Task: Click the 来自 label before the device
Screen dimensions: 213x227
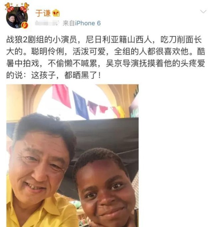Action: 69,23
